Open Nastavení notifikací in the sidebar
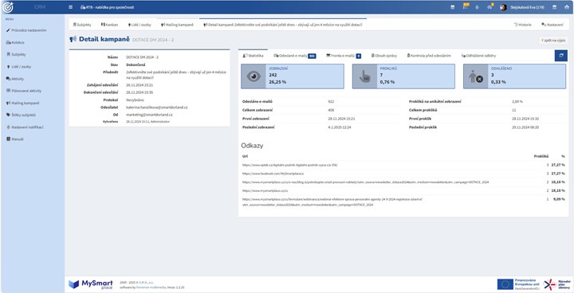 (25, 127)
